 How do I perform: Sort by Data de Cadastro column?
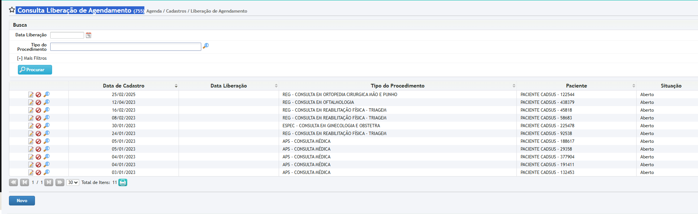pos(124,86)
